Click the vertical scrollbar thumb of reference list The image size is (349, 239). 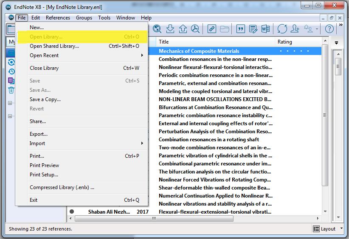325,115
